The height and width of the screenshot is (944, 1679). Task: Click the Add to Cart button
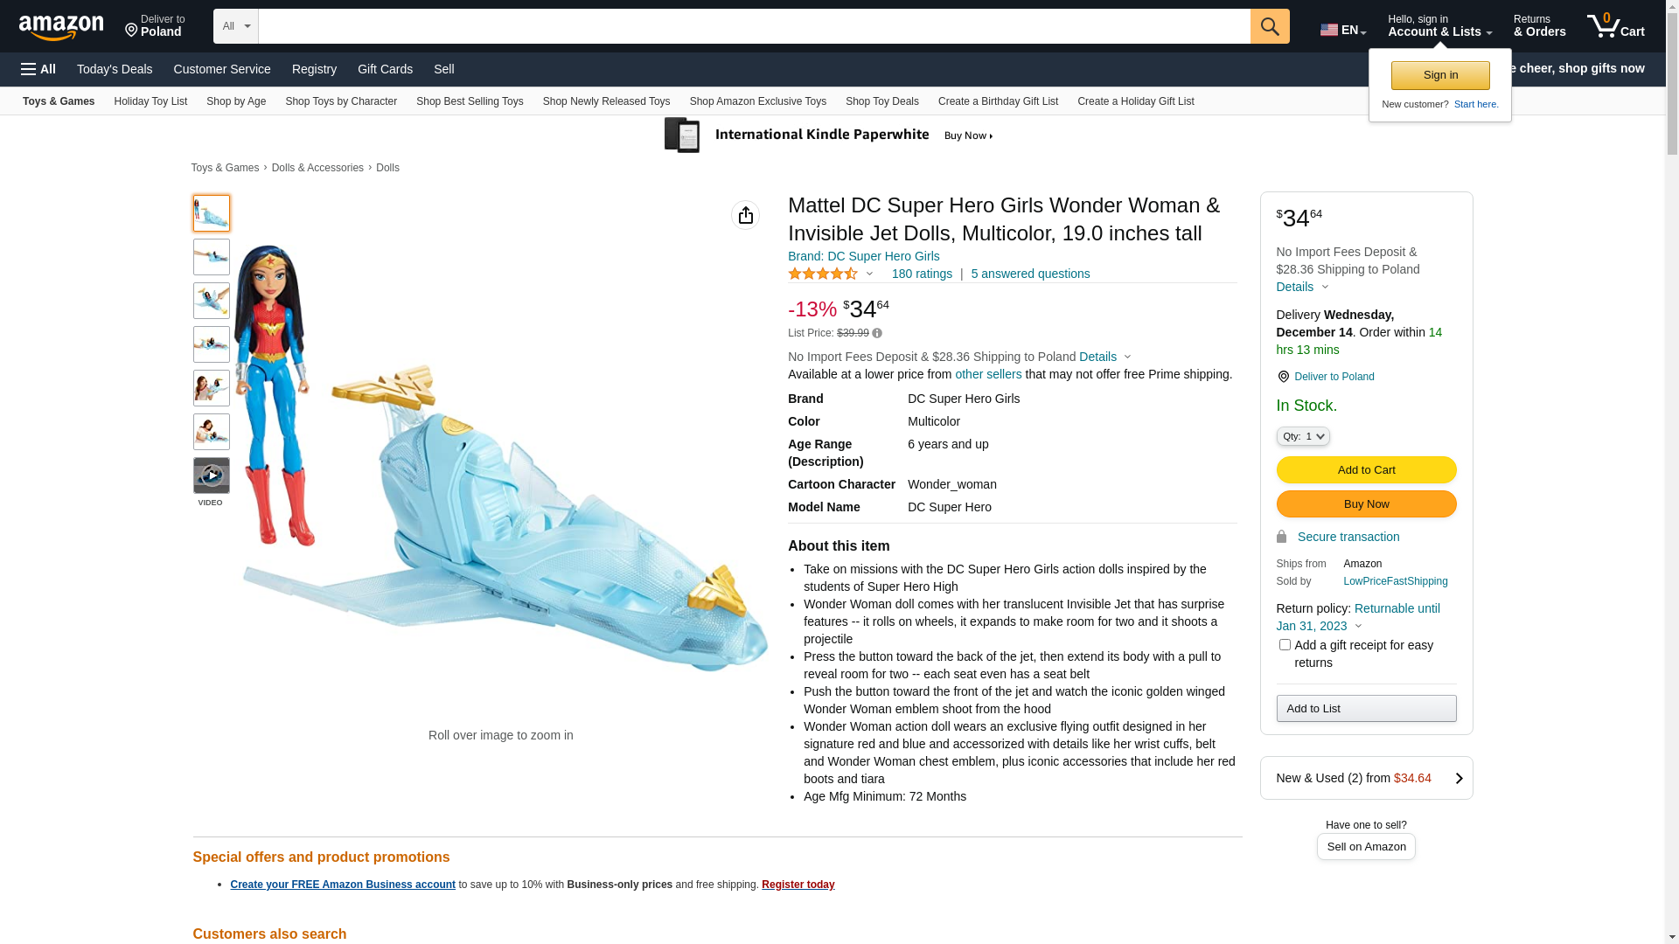point(1366,470)
